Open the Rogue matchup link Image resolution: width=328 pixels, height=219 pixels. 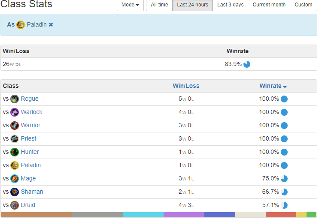coord(30,99)
